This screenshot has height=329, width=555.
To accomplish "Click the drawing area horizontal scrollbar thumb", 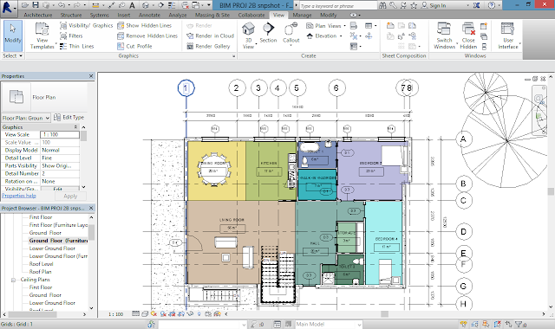I will [x=385, y=313].
